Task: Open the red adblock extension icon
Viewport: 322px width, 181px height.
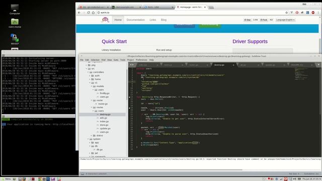Action: click(313, 13)
